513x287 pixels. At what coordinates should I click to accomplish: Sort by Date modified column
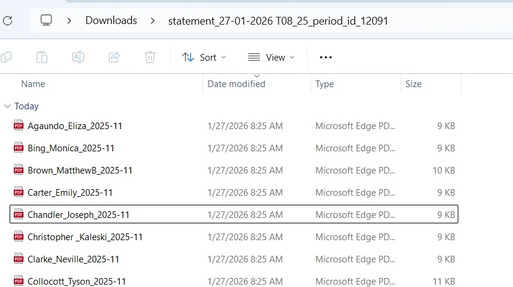click(236, 84)
